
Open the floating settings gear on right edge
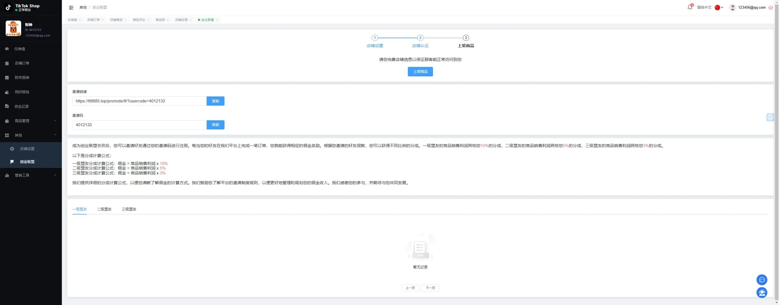(x=770, y=117)
